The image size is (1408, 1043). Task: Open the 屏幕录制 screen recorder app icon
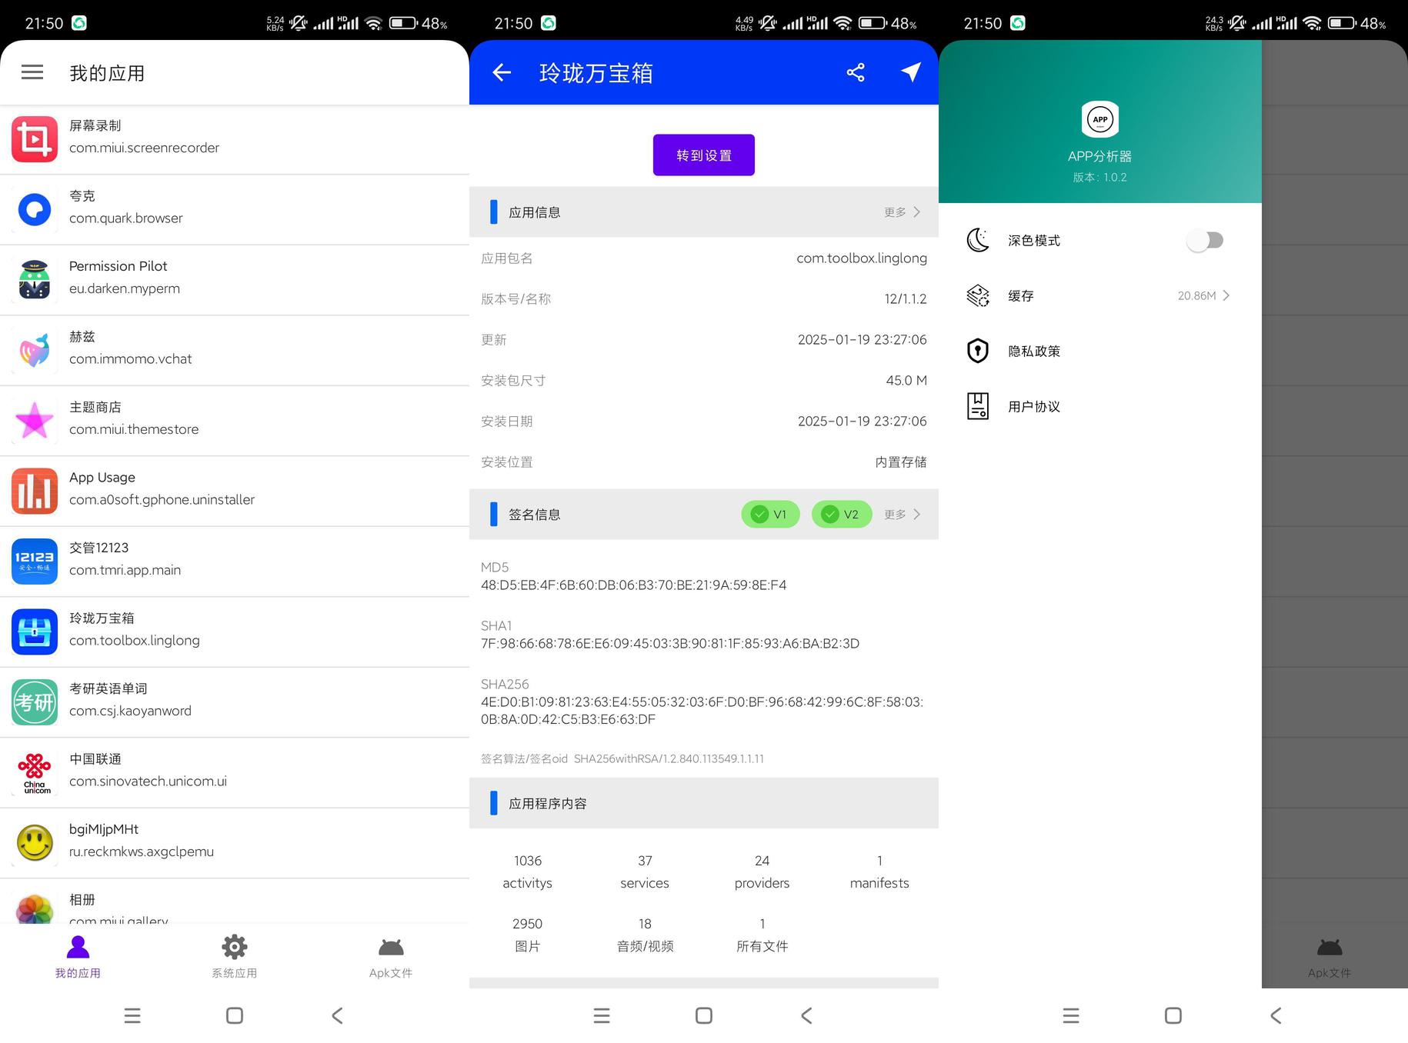point(35,139)
